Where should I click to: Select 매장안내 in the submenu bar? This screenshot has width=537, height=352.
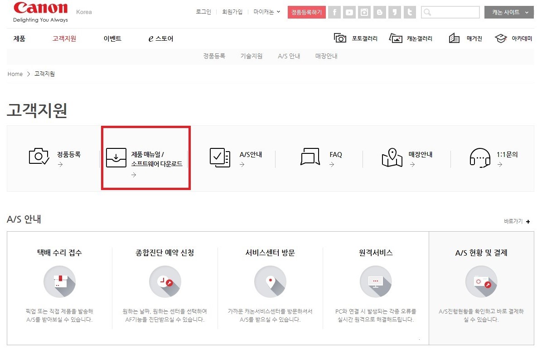point(326,56)
